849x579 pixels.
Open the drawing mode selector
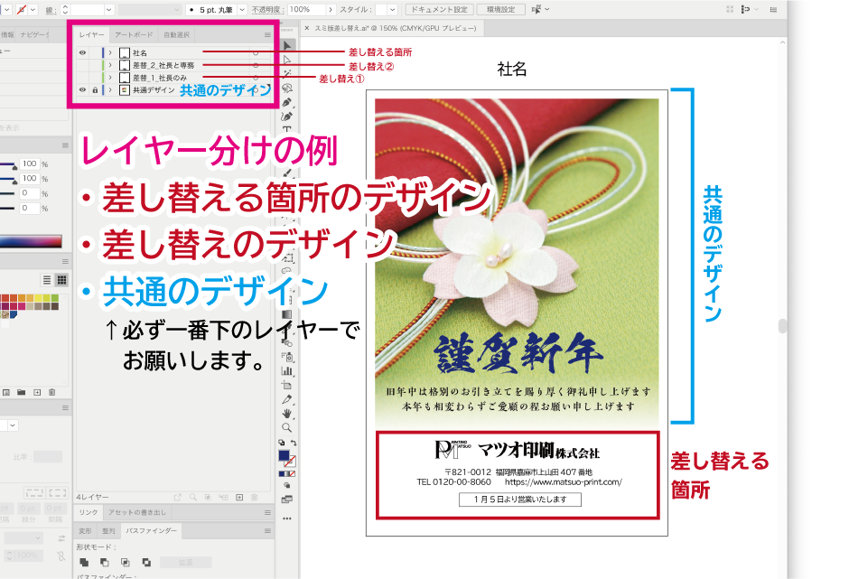287,486
